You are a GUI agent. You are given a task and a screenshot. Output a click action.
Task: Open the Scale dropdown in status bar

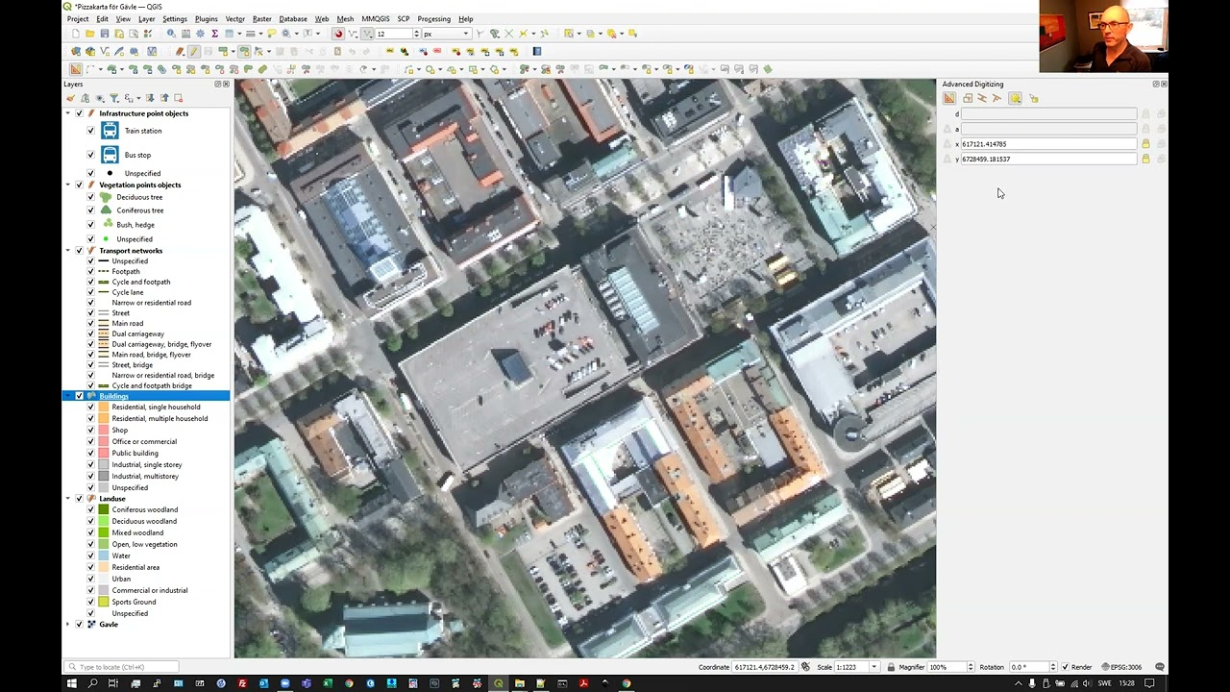[x=873, y=667]
